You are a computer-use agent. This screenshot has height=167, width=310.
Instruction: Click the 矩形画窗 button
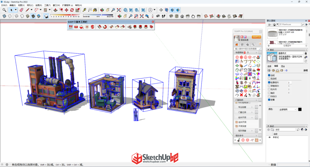244,131
